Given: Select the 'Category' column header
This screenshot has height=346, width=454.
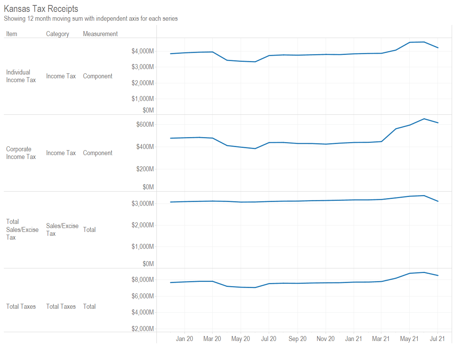Looking at the screenshot, I should (x=57, y=34).
